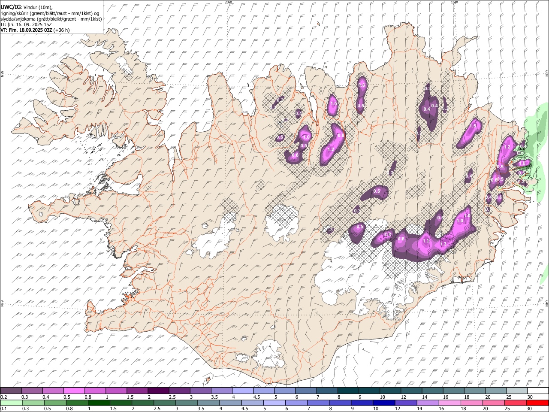Click the '0.1' legend value

[4, 409]
